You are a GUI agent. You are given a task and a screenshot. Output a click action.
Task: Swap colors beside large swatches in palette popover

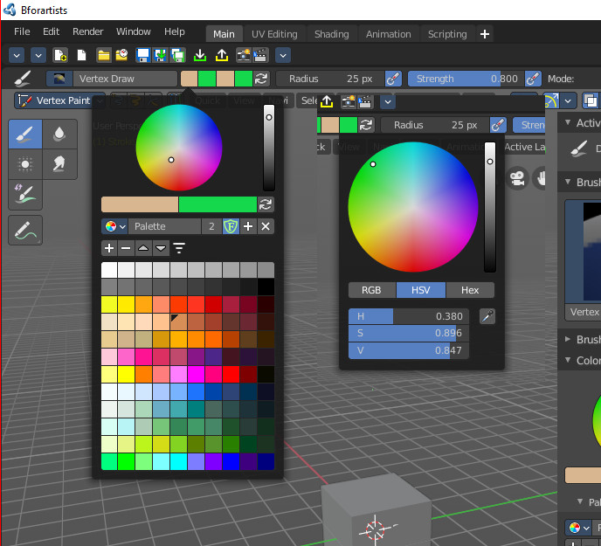coord(266,204)
